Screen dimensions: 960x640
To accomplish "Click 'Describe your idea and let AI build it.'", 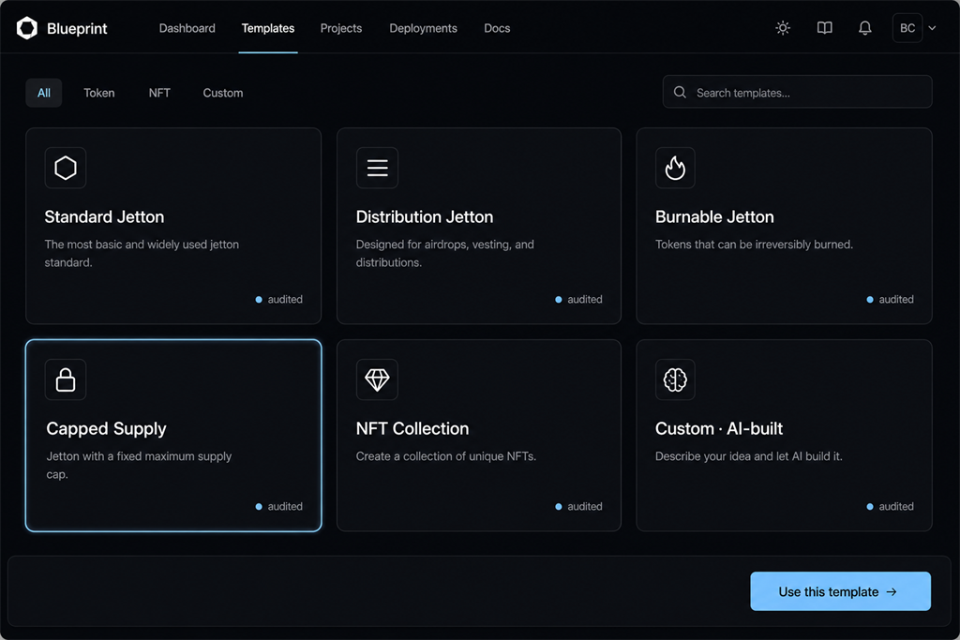I will click(x=749, y=456).
